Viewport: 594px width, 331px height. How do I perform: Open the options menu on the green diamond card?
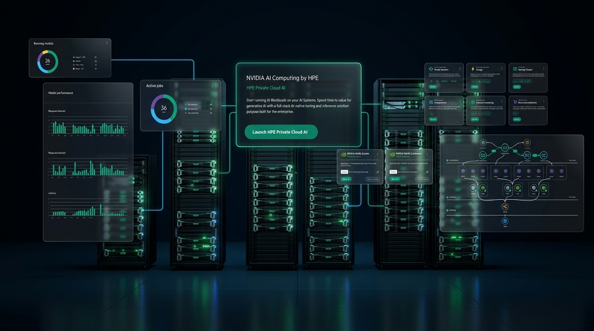pyautogui.click(x=460, y=69)
